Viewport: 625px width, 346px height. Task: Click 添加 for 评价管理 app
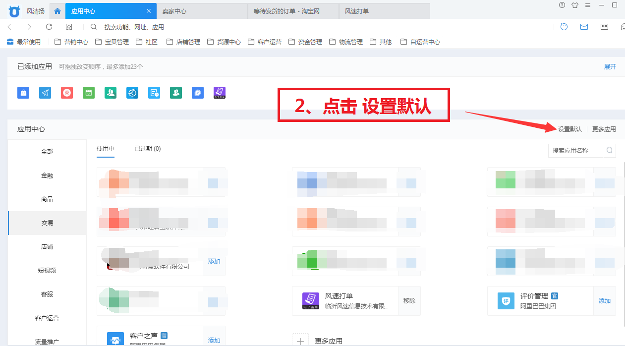click(x=604, y=301)
